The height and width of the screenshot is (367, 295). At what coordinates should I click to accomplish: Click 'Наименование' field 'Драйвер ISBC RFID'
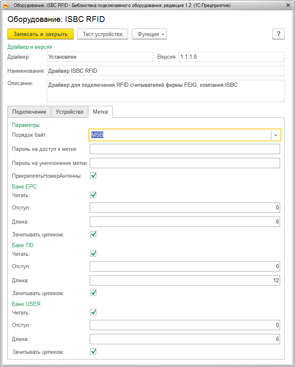click(166, 71)
